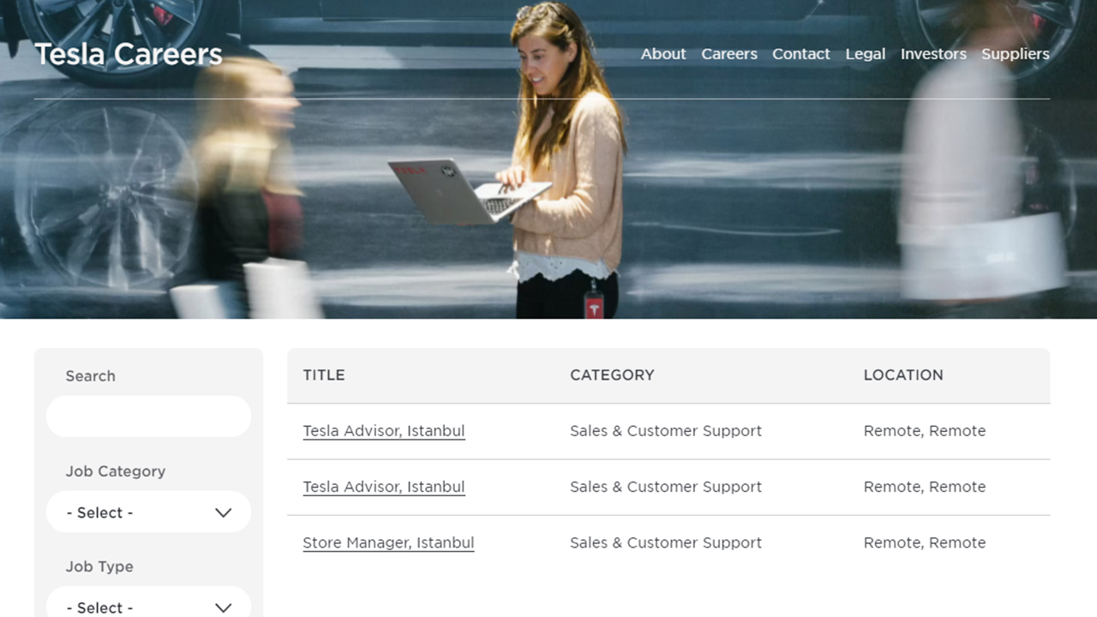Screen dimensions: 1097x617
Task: Focus the Search text field
Action: (148, 417)
